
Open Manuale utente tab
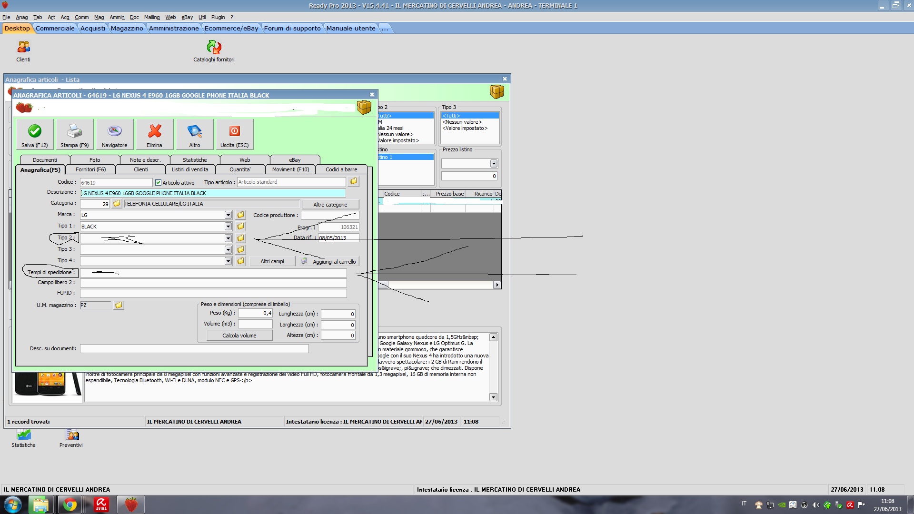click(351, 29)
